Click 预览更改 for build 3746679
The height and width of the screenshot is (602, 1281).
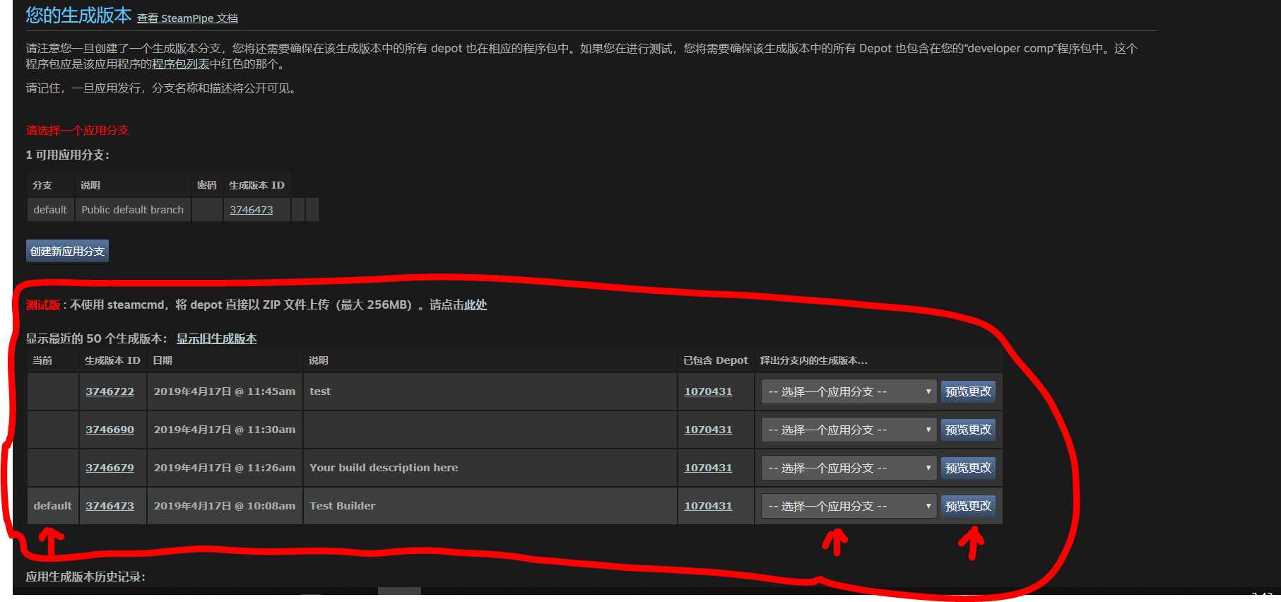tap(968, 468)
